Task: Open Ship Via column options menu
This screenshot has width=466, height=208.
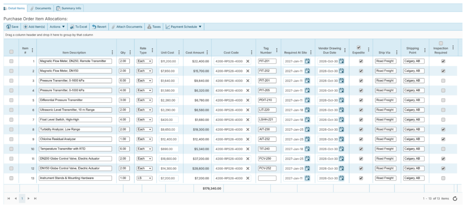Action: [396, 53]
